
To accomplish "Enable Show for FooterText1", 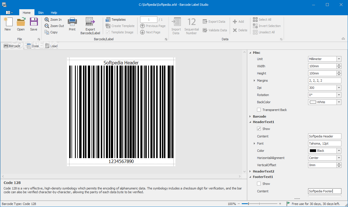I will pos(259,183).
